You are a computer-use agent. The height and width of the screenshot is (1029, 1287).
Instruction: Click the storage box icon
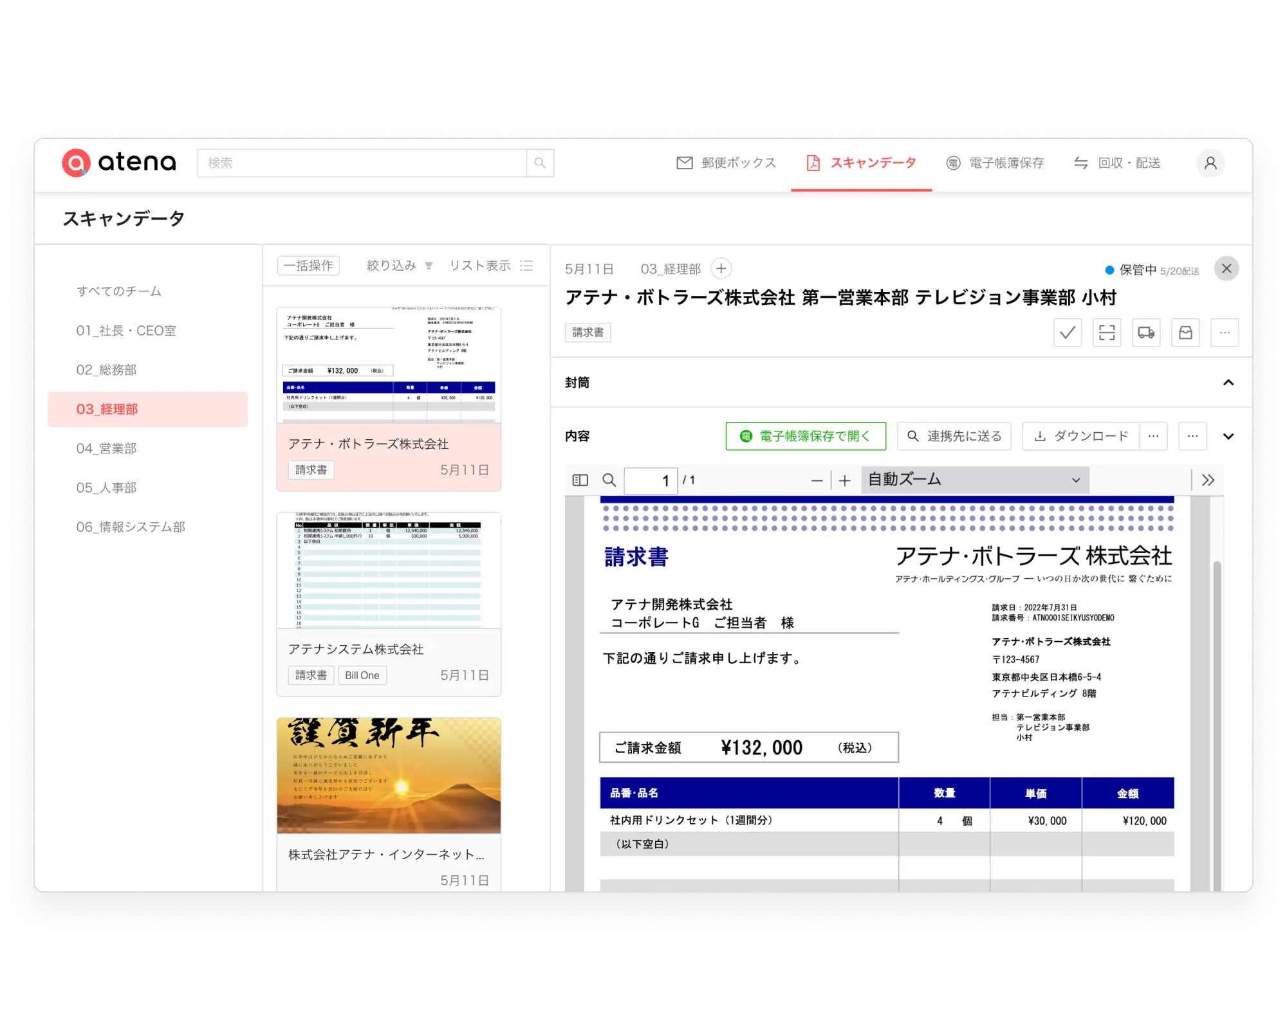[1185, 332]
